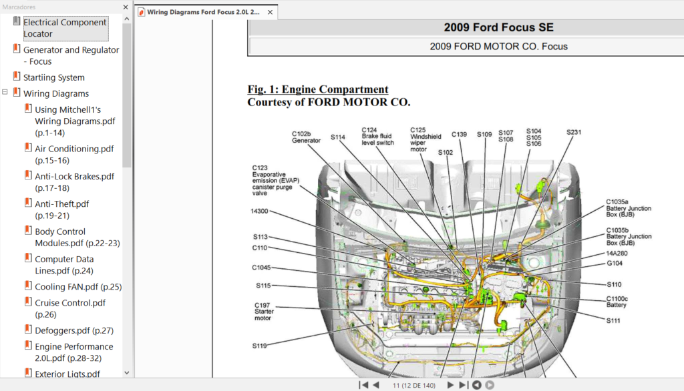Image resolution: width=684 pixels, height=391 pixels.
Task: Click bookmarks panel scroll down arrow
Action: [x=126, y=373]
